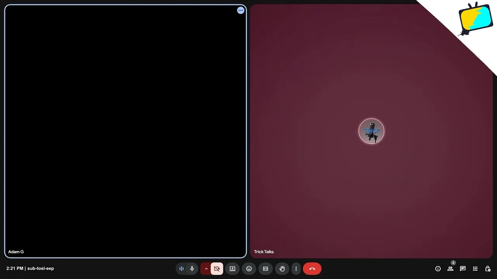497x279 pixels.
Task: Leave call with red hang-up button
Action: pyautogui.click(x=312, y=269)
